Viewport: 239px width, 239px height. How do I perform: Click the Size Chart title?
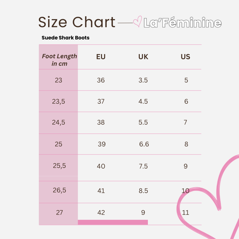click(x=77, y=22)
